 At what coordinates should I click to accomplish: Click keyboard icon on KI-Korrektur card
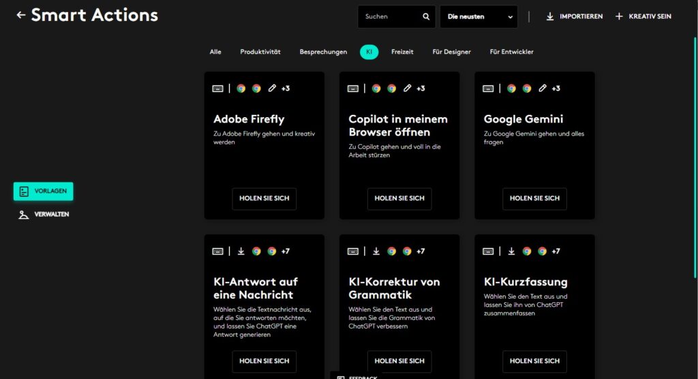click(353, 252)
